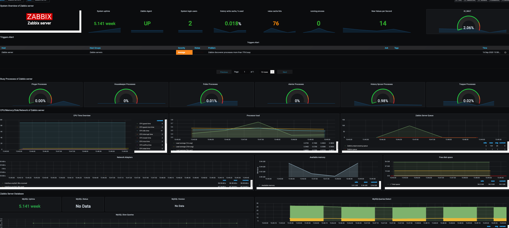Click color swatch beside Available memory legend
Viewport: 509px width, 228px height.
point(260,185)
